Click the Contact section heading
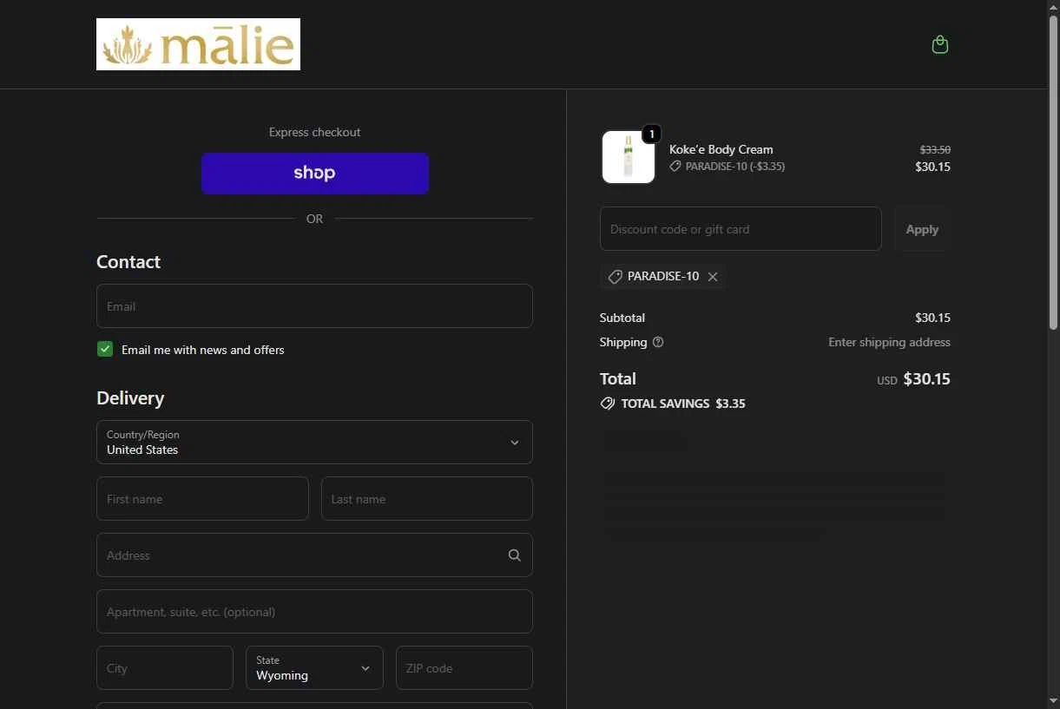The height and width of the screenshot is (709, 1060). pos(128,262)
